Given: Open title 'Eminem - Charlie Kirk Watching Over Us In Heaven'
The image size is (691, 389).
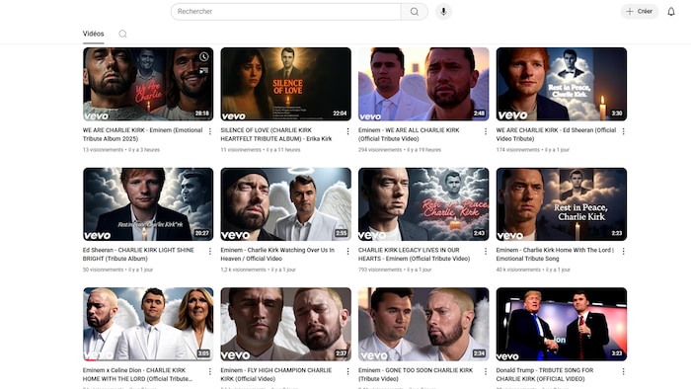Looking at the screenshot, I should tap(277, 254).
